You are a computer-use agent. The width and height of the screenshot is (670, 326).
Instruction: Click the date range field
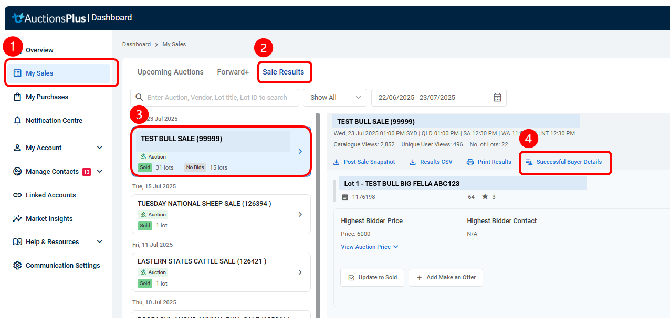pyautogui.click(x=438, y=98)
